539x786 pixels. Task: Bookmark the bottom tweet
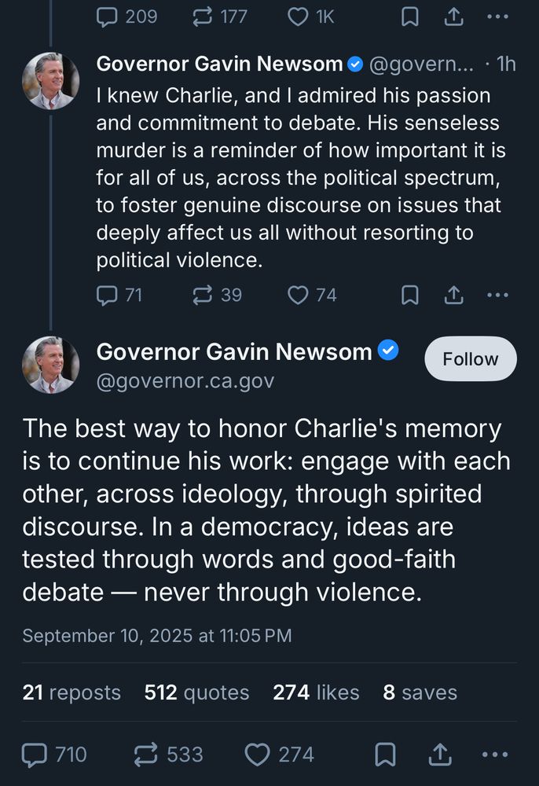pos(385,754)
